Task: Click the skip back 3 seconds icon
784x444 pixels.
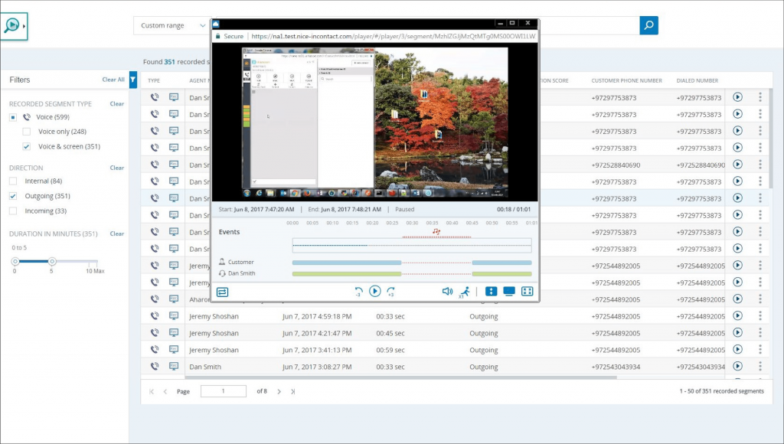Action: click(358, 292)
